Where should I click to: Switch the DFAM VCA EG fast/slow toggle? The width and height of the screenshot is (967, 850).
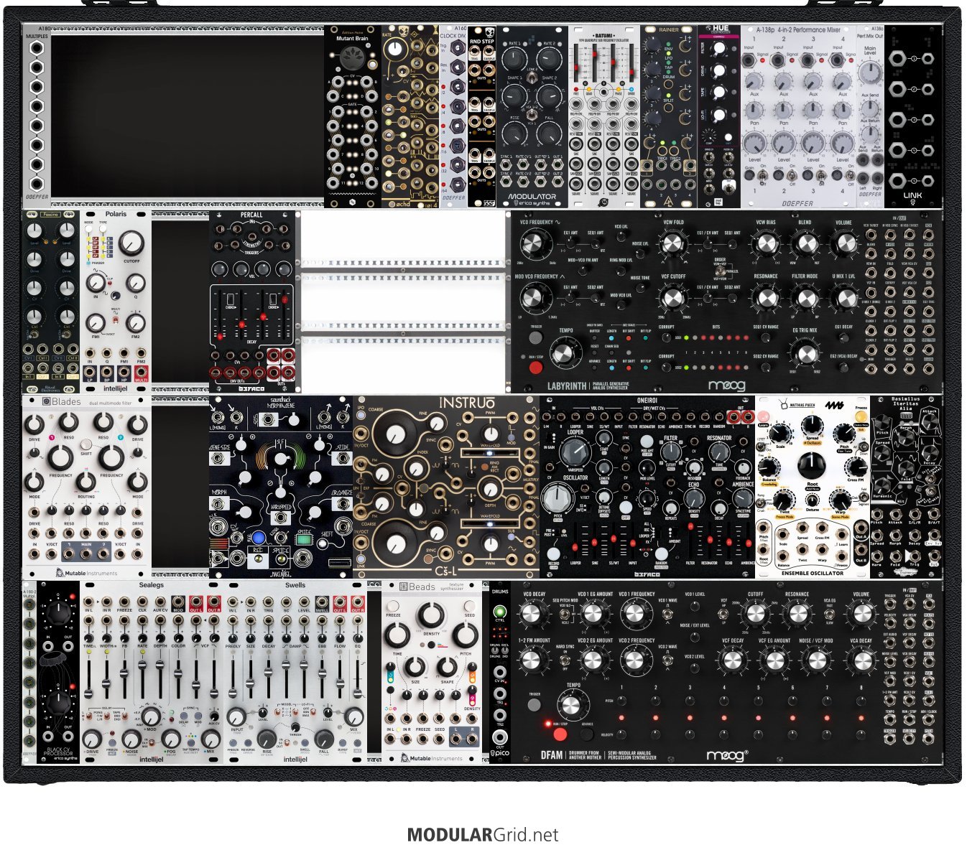click(830, 612)
